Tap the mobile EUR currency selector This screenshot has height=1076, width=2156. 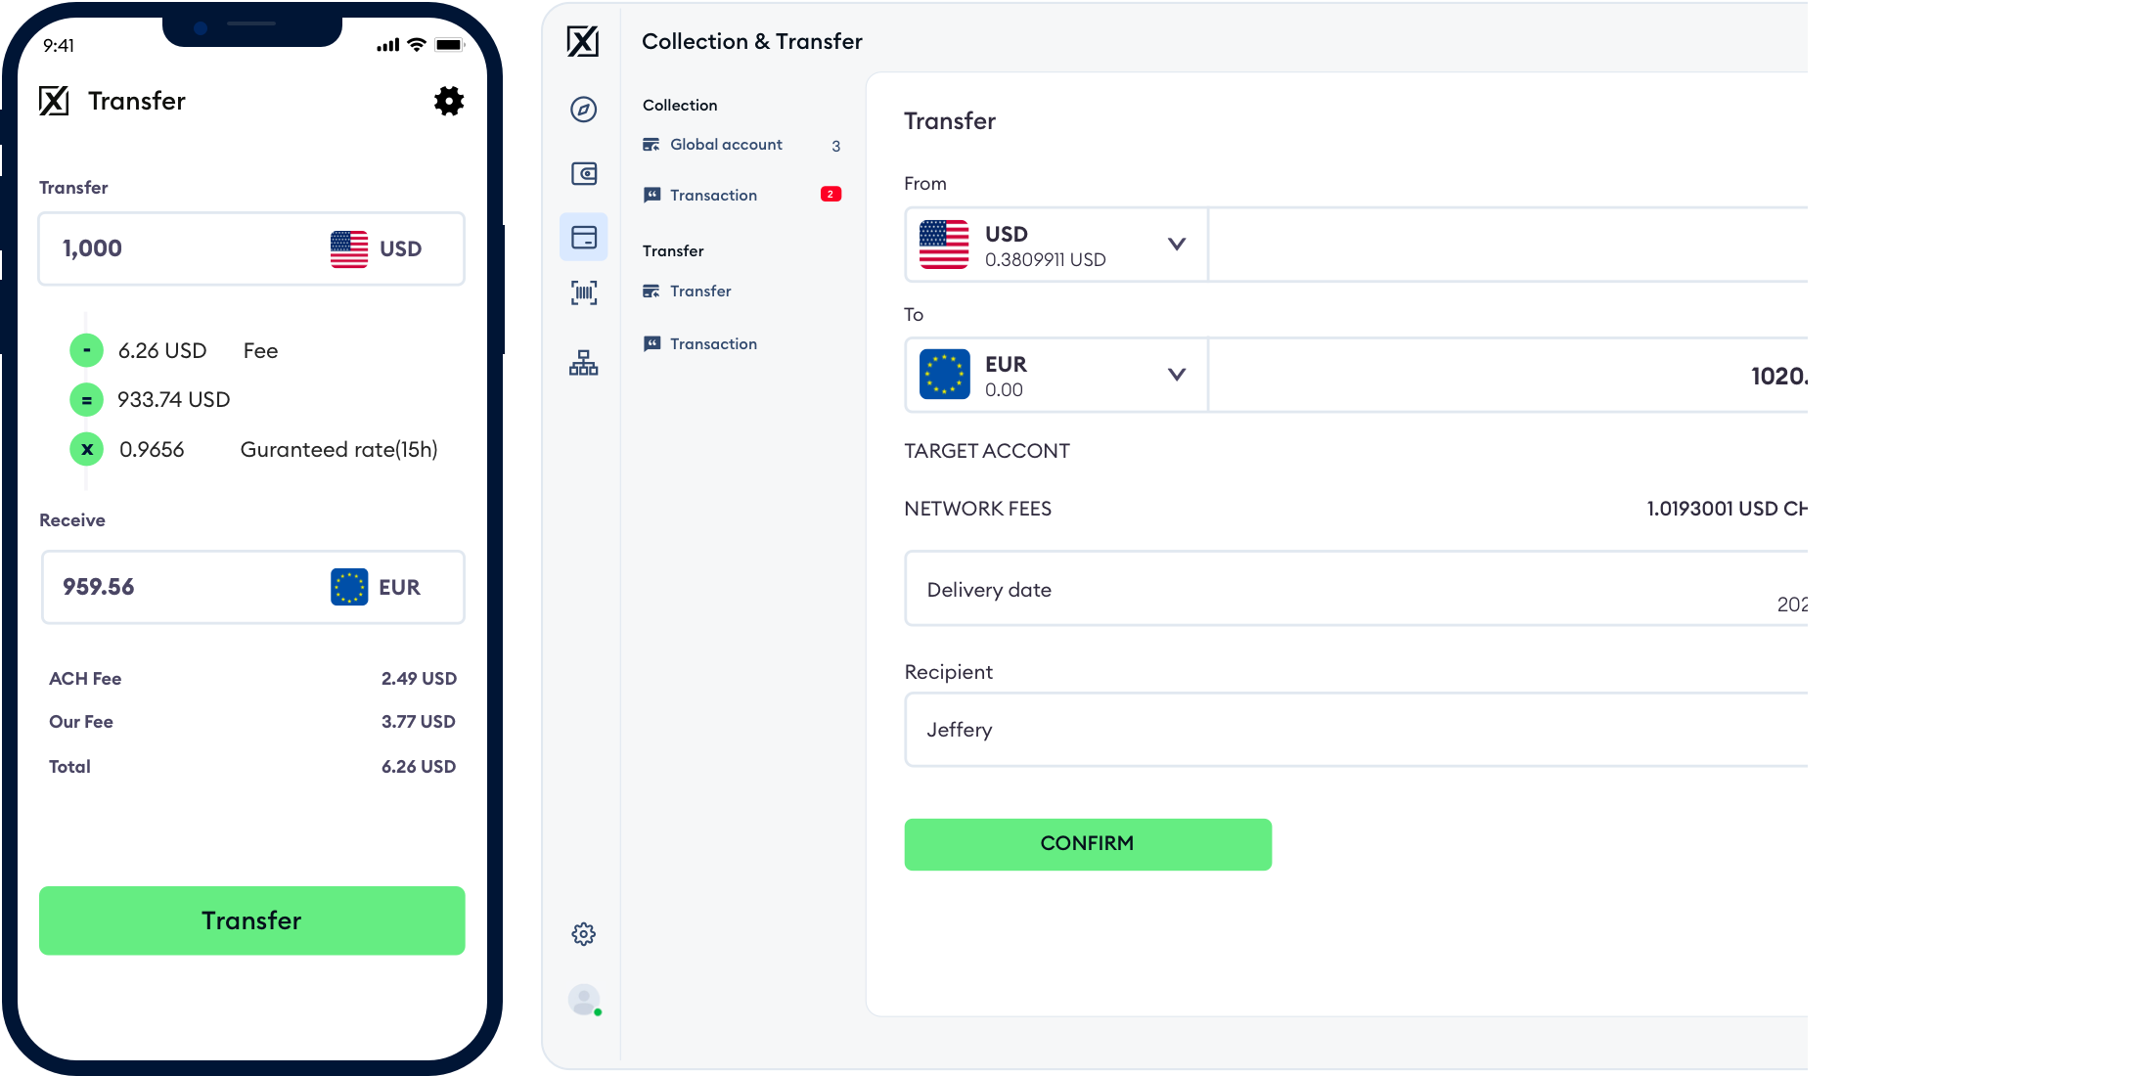point(377,587)
